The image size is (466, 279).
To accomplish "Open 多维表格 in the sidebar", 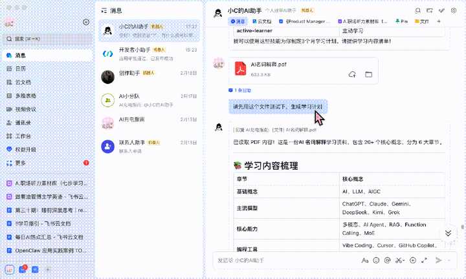I will click(x=47, y=96).
